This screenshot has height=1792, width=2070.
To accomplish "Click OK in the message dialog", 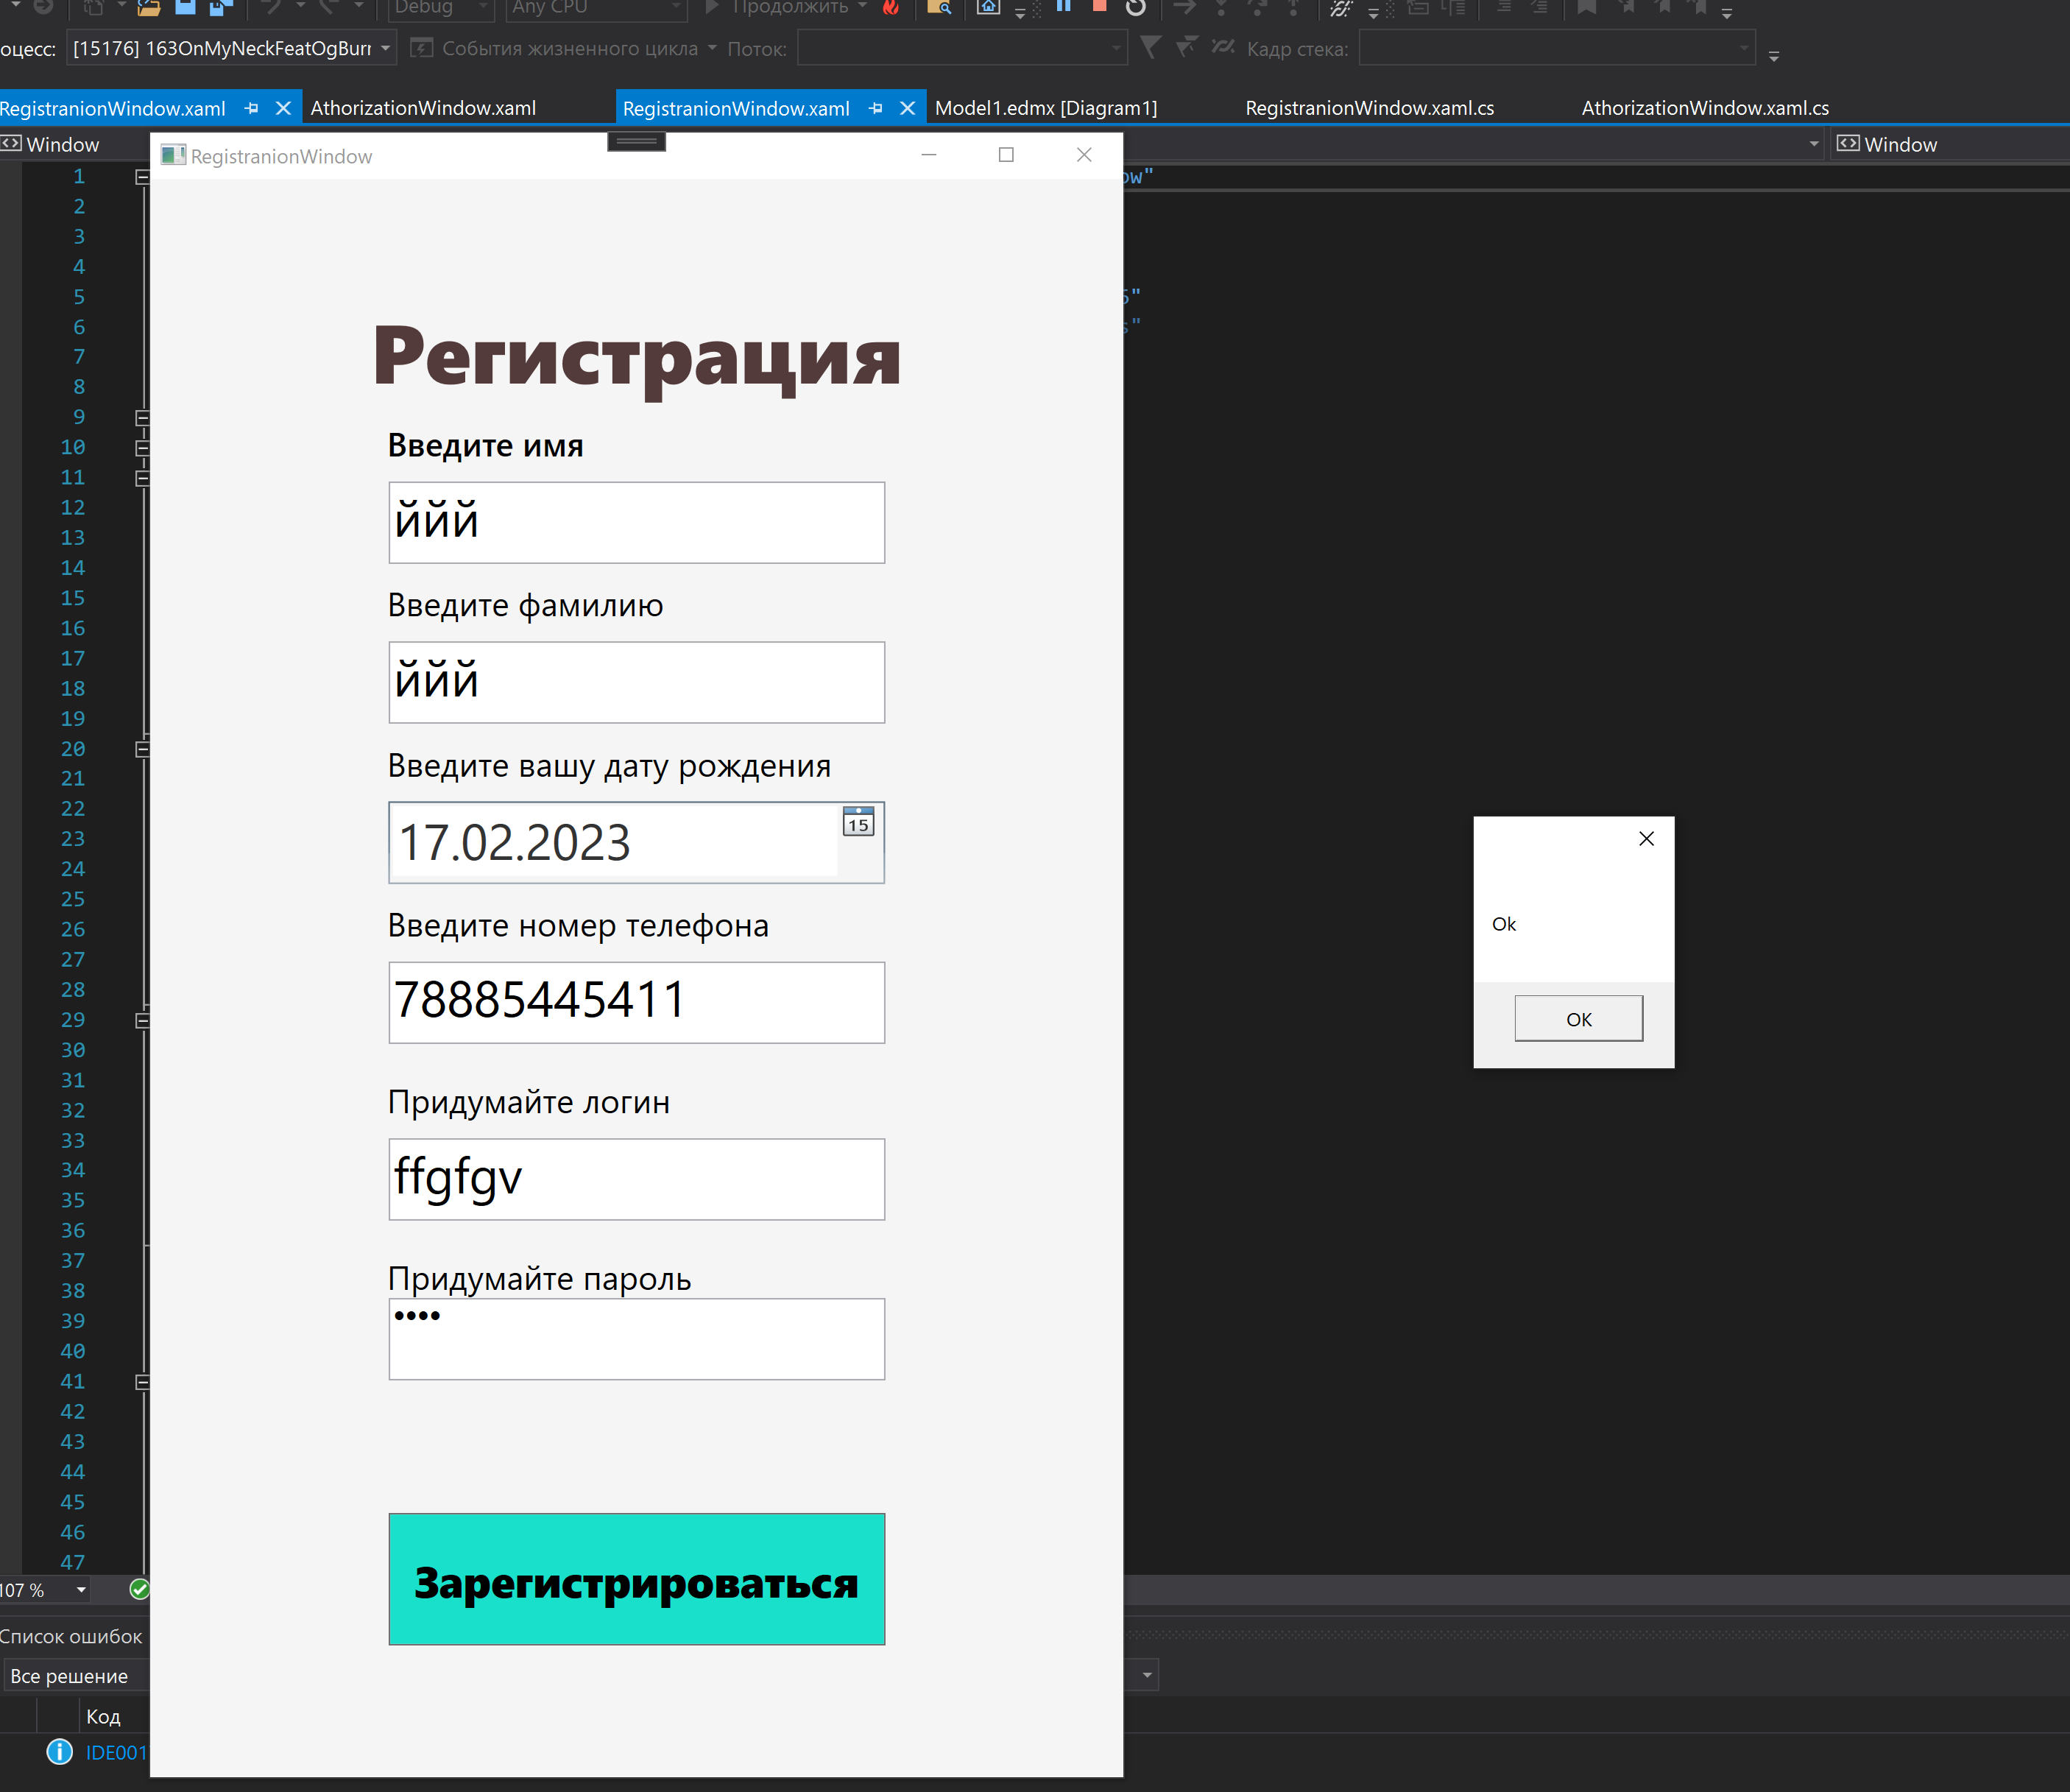I will pos(1578,1018).
